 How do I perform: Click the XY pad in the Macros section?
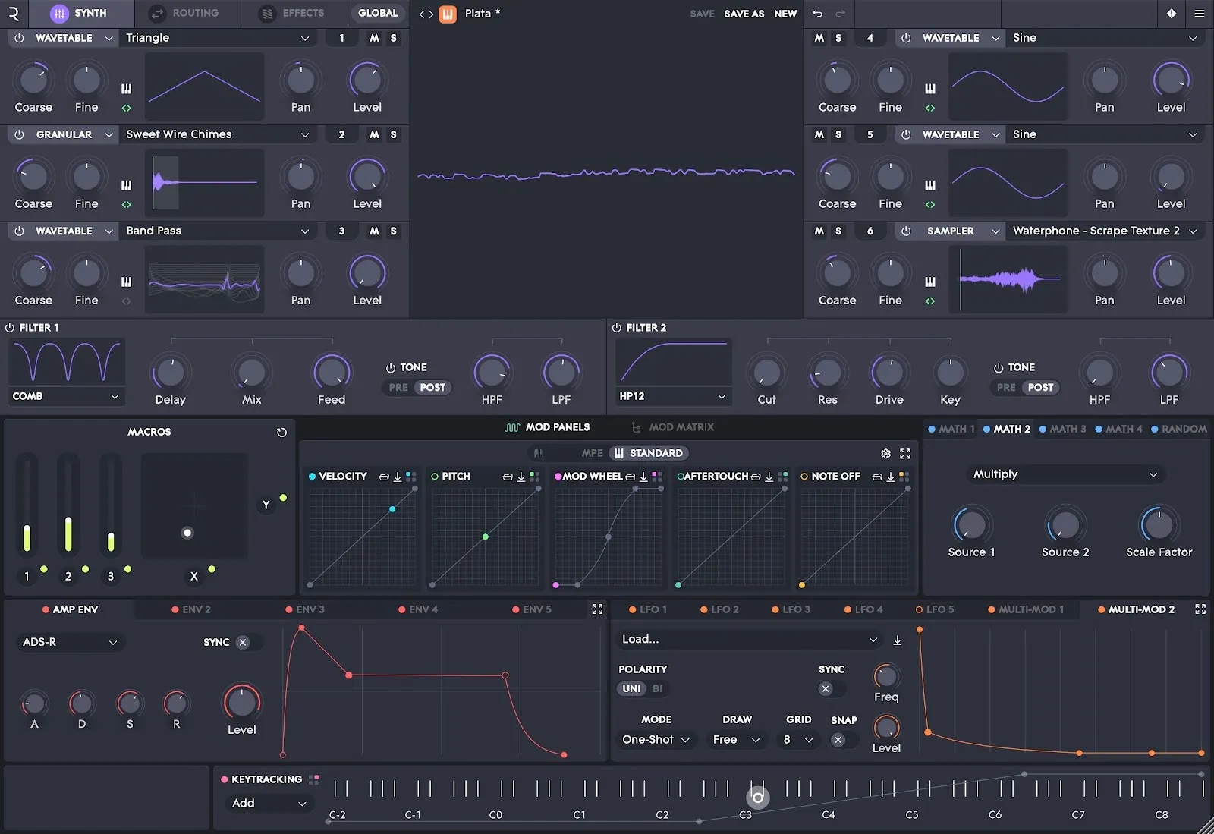pyautogui.click(x=193, y=505)
